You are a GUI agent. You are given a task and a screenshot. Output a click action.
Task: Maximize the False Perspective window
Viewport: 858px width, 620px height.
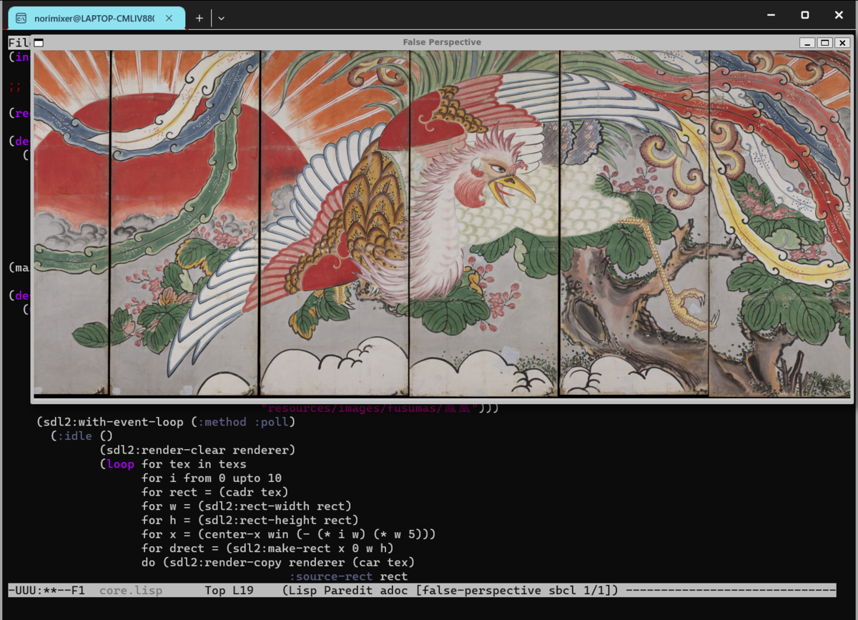point(824,42)
